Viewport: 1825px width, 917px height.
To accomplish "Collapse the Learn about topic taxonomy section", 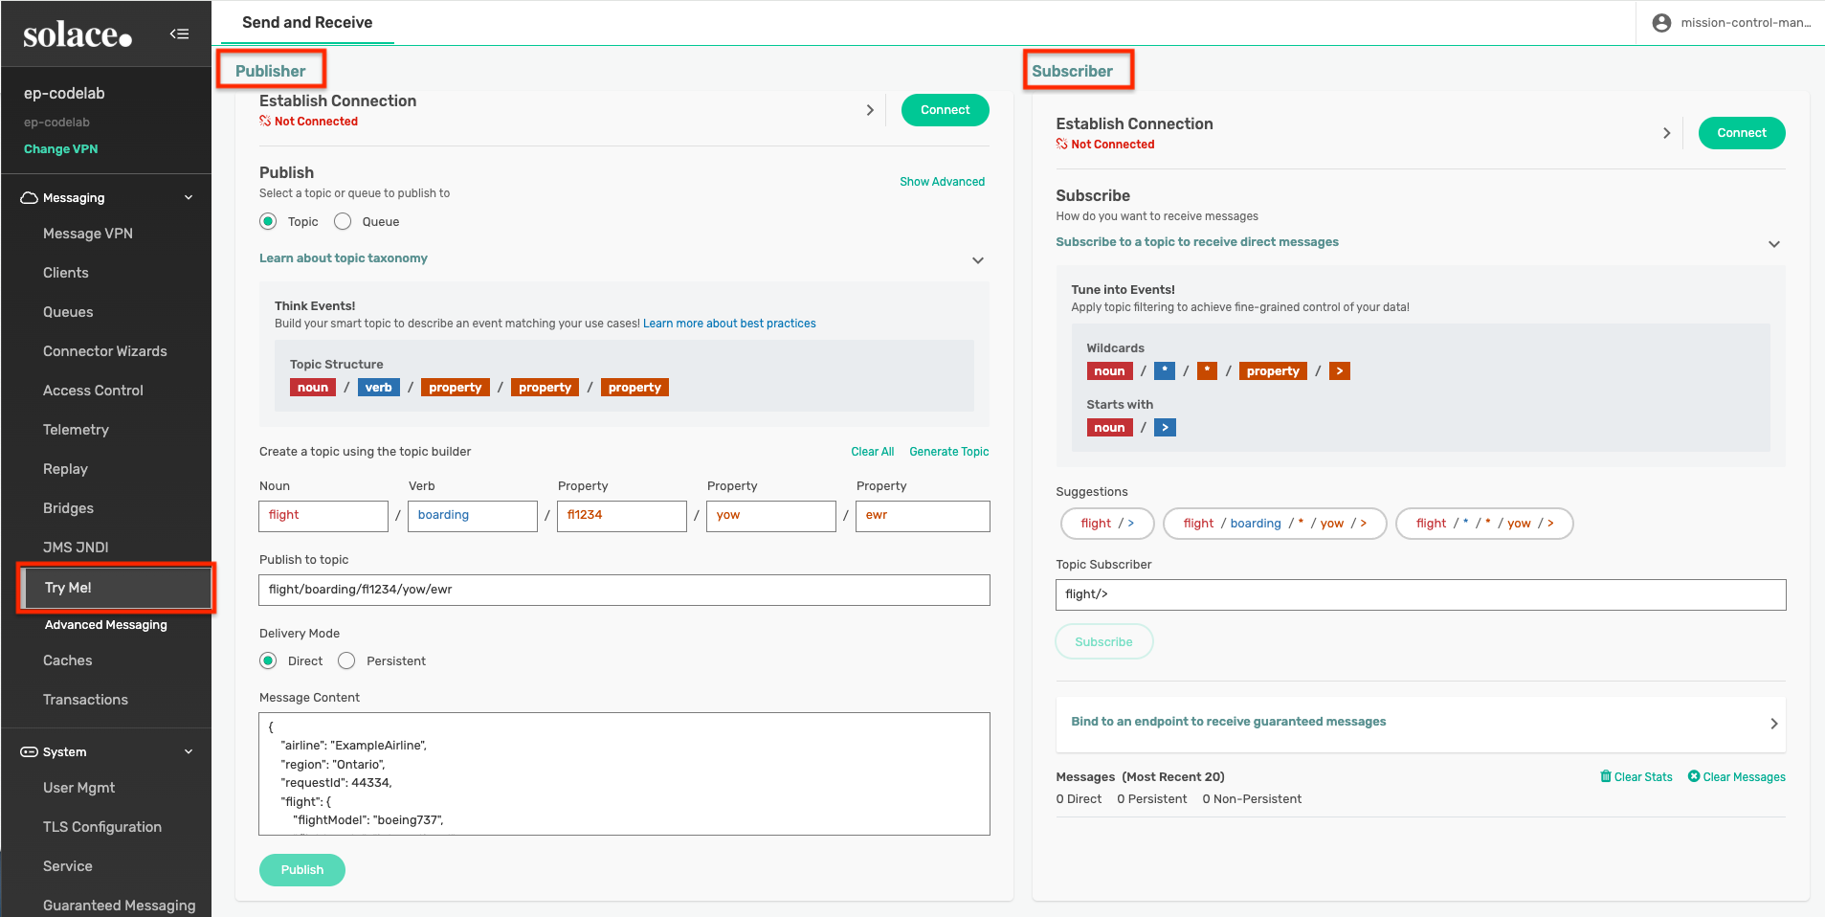I will [977, 260].
